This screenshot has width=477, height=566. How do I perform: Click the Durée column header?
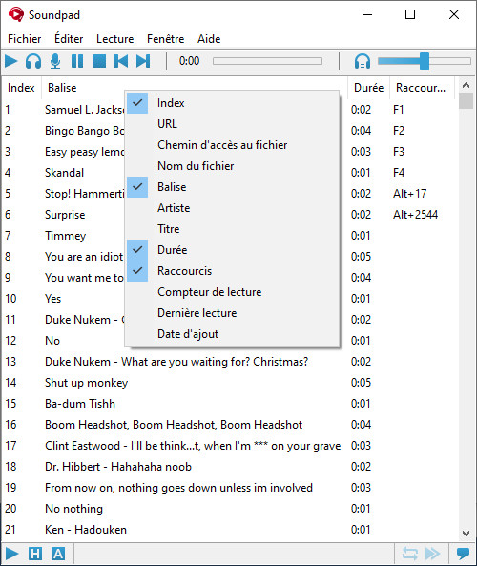click(x=368, y=88)
